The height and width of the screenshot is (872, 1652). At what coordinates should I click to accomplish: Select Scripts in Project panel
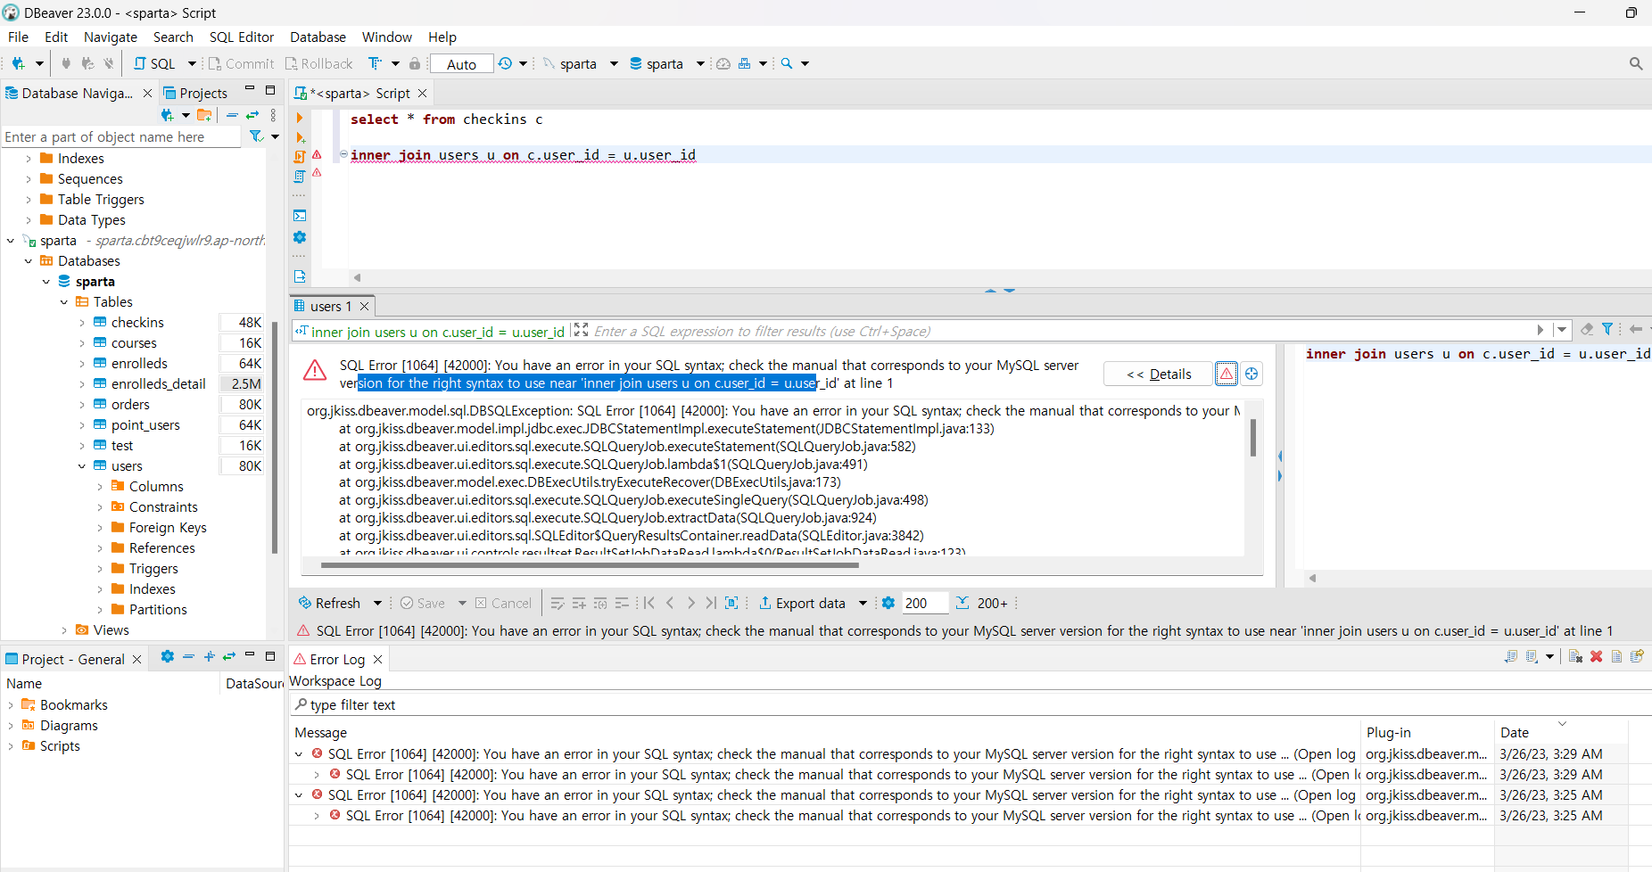(x=60, y=746)
